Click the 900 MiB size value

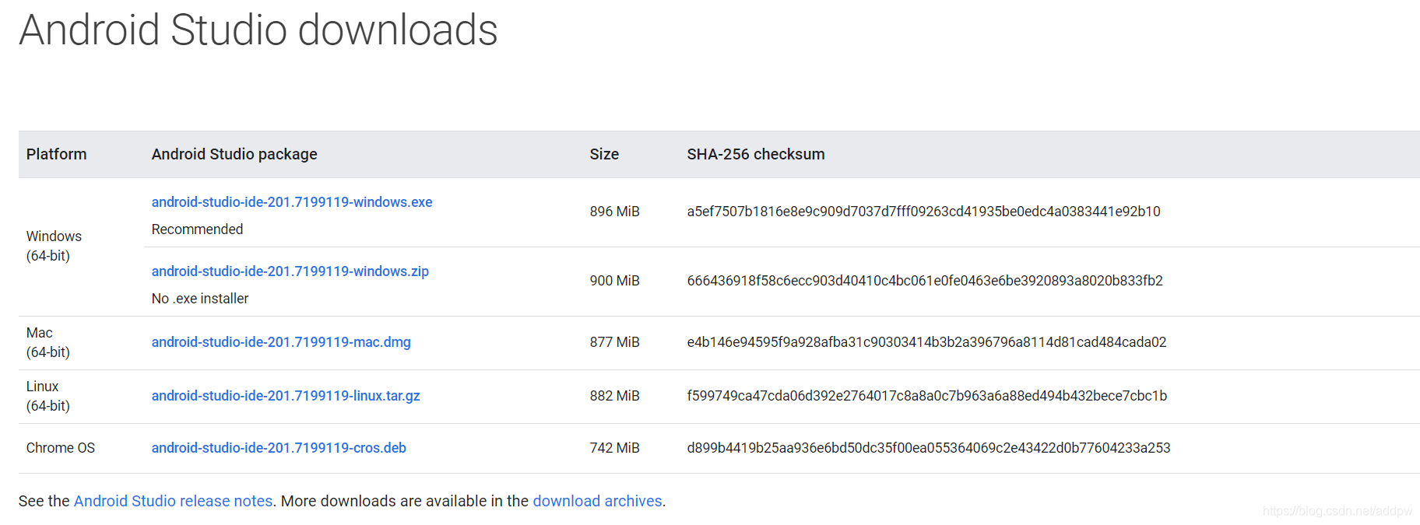click(x=615, y=281)
